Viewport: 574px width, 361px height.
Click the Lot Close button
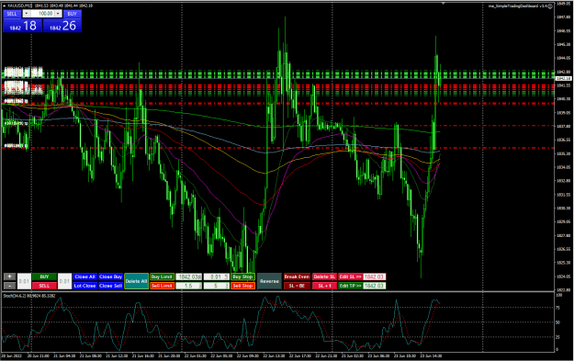[84, 286]
